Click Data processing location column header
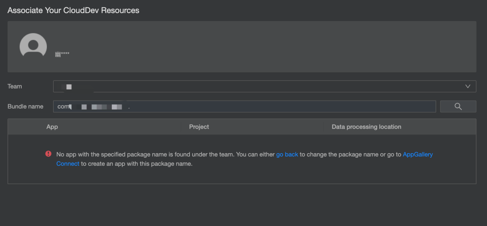The image size is (487, 226). pos(367,127)
